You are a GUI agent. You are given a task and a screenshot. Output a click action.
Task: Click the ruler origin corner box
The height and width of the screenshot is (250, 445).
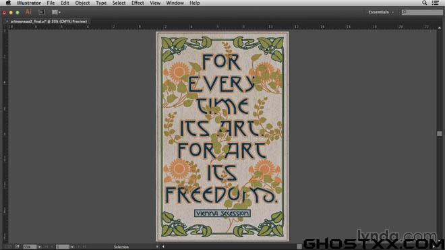coord(5,27)
